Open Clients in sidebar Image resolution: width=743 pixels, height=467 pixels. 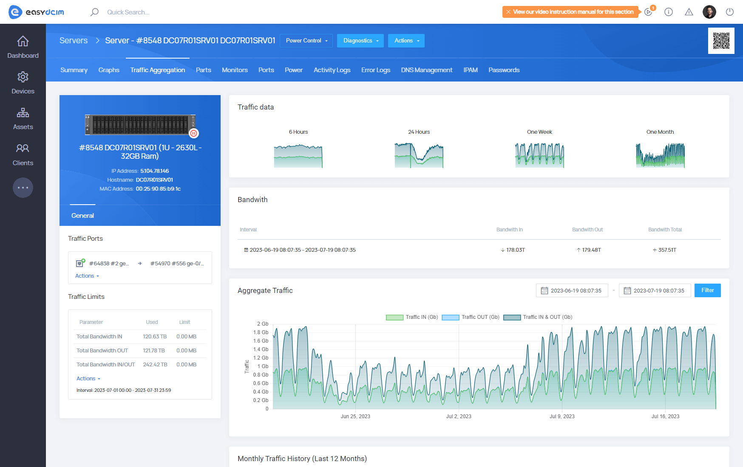23,155
